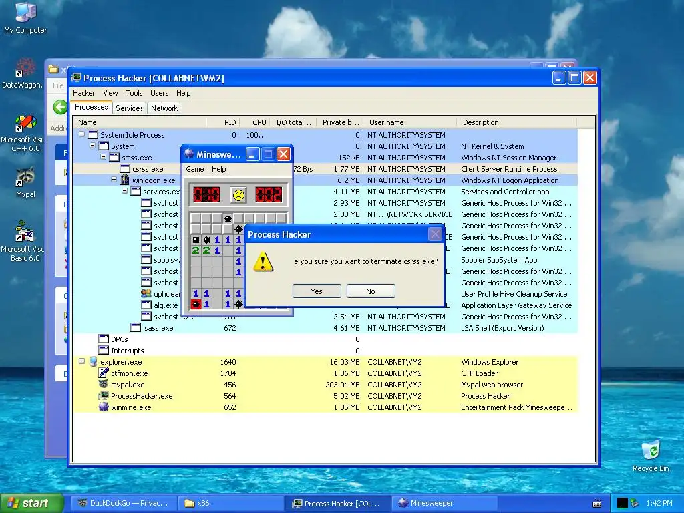Image resolution: width=684 pixels, height=513 pixels.
Task: Click 'Windows NT Logon Application' description
Action: (510, 180)
